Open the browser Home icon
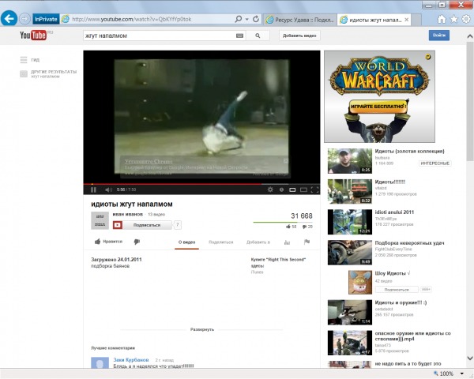474x379 pixels. tap(442, 19)
